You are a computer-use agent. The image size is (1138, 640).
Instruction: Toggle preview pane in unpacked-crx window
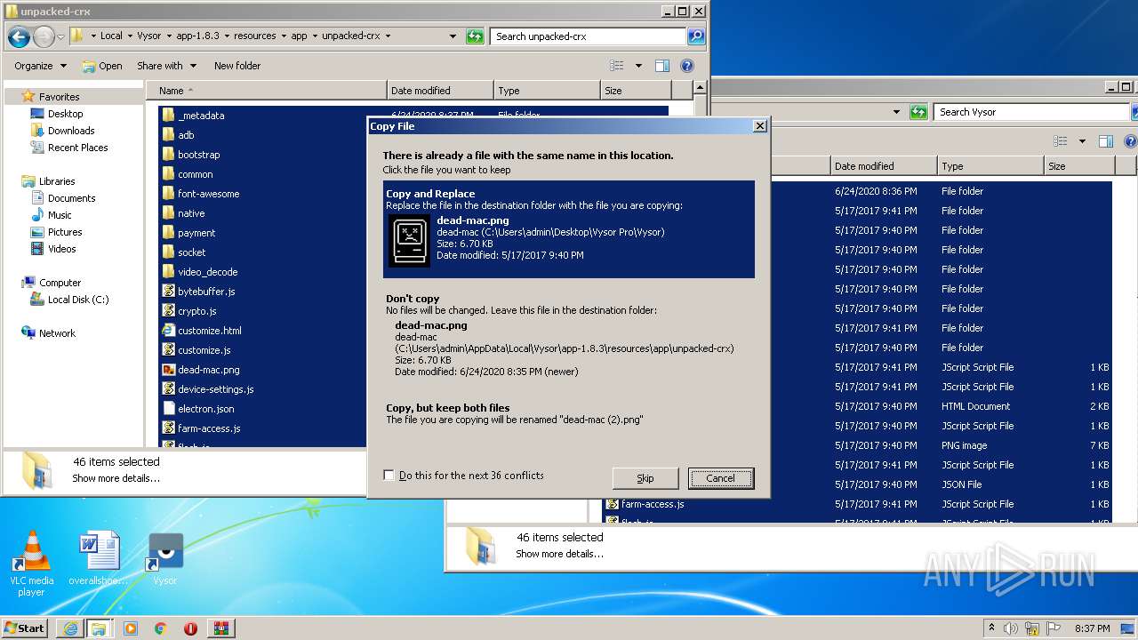(x=661, y=66)
